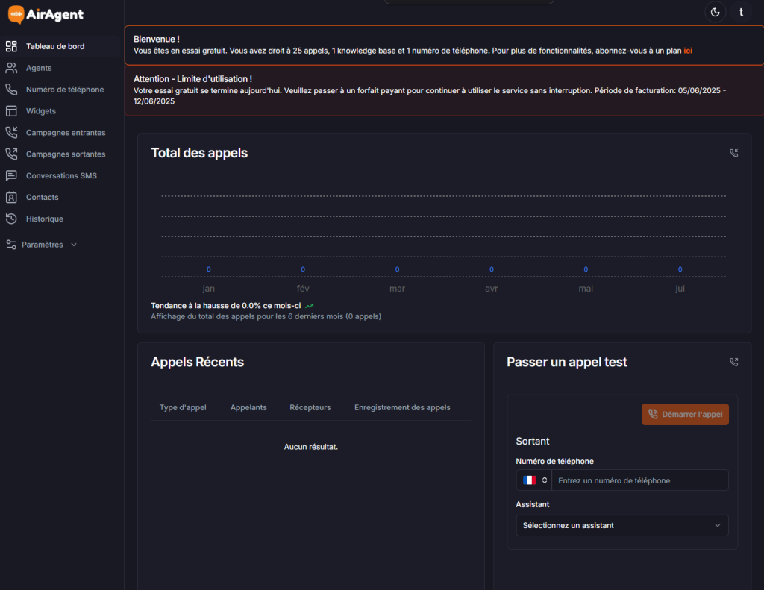Screen dimensions: 764x590
Task: Focus the Entrez un numéro de téléphone field
Action: [x=639, y=480]
